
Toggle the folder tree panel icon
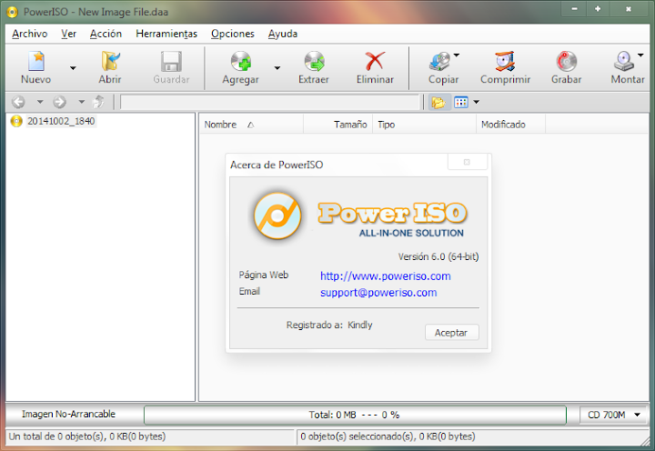tap(438, 102)
